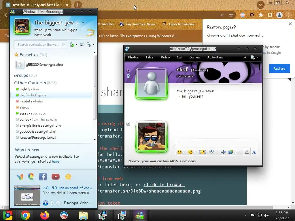Click the 'click to browse' link

[x=164, y=185]
